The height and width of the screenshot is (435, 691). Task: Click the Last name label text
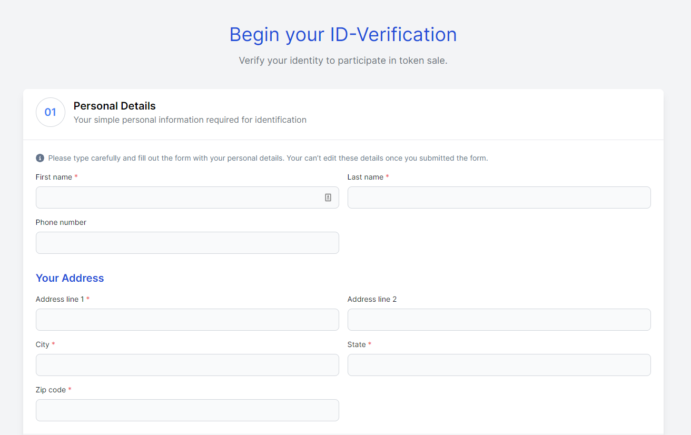(365, 177)
